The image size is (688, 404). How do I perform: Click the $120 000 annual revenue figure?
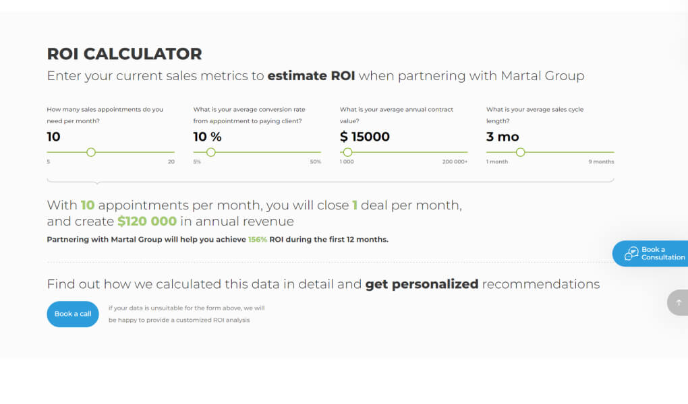[147, 222]
